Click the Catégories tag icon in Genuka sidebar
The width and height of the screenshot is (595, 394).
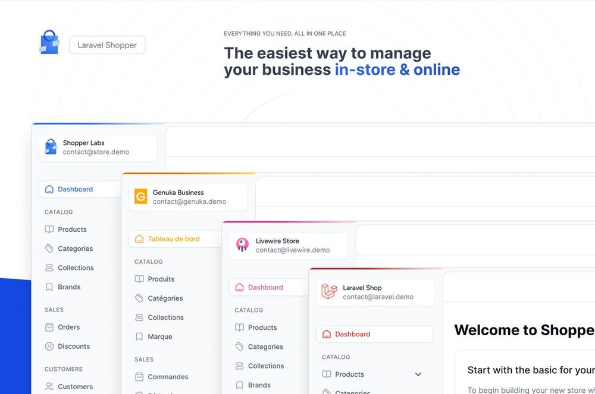tap(139, 298)
